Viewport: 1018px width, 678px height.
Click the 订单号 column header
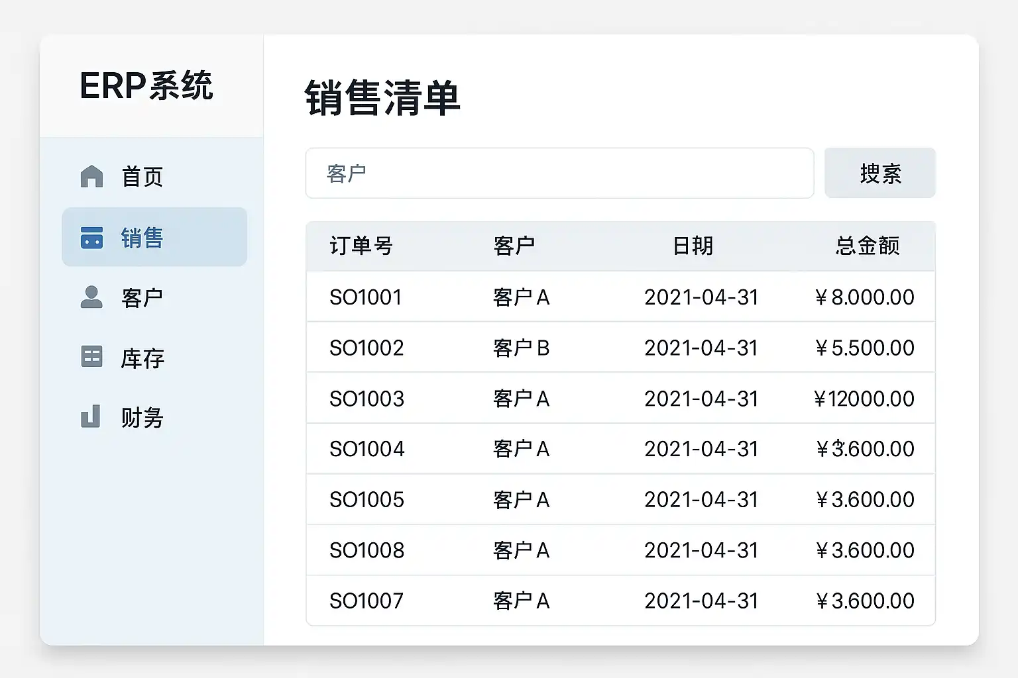pyautogui.click(x=361, y=246)
